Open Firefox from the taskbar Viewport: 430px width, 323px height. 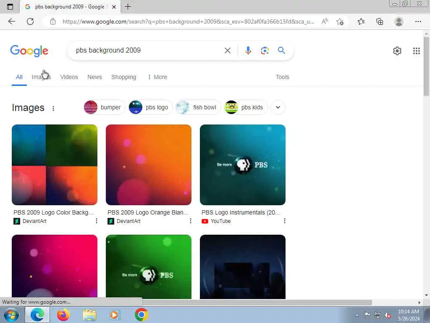click(x=63, y=315)
